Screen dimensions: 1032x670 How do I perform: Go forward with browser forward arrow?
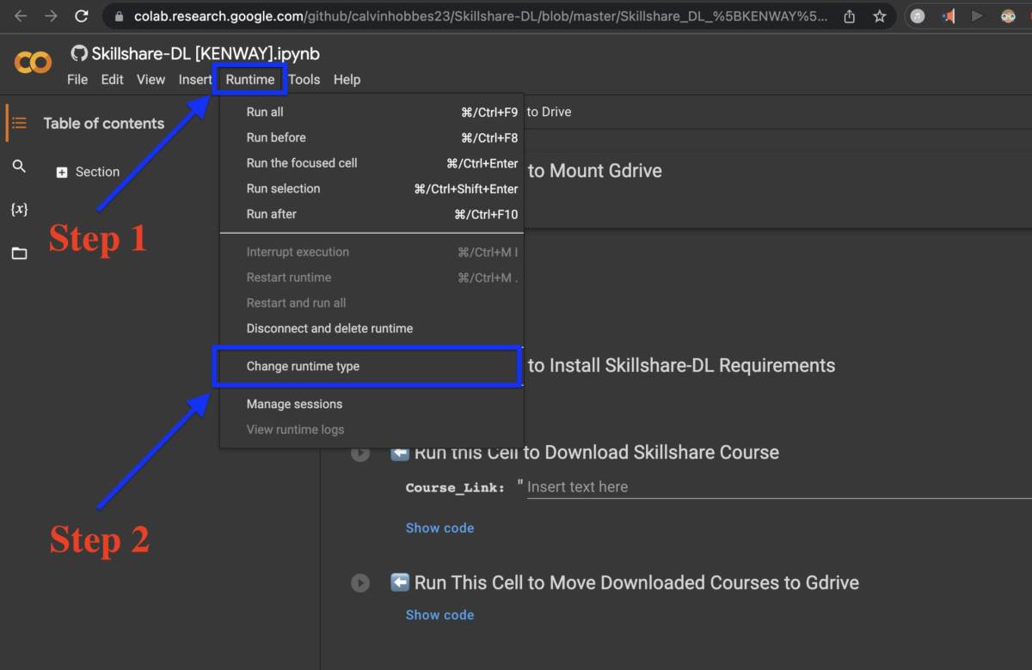pyautogui.click(x=51, y=15)
